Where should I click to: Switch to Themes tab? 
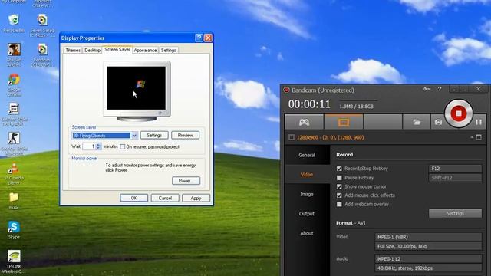[73, 50]
